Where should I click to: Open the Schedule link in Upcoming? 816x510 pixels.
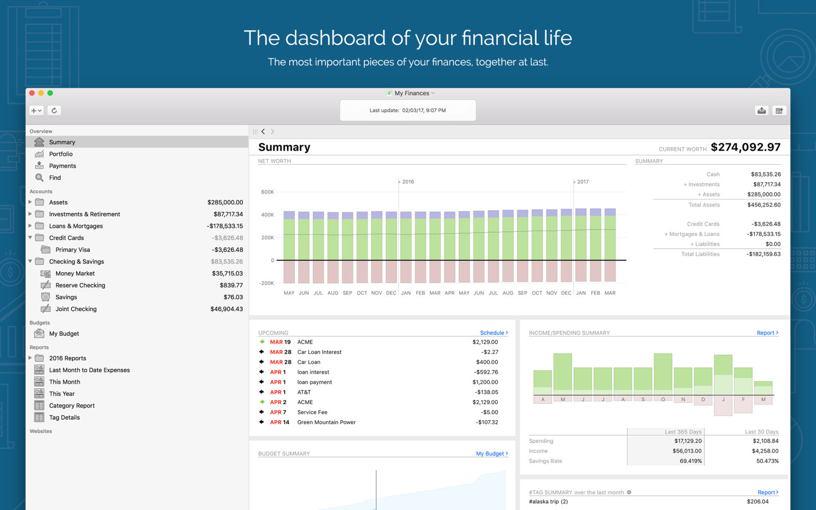click(x=494, y=333)
